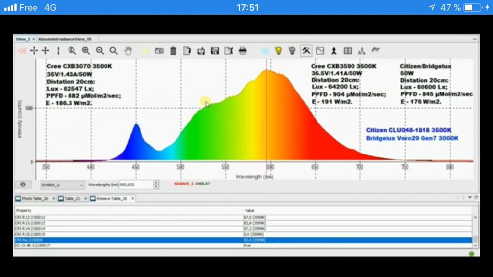The height and width of the screenshot is (277, 493).
Task: Maximize the table panel with the square button
Action: 476,197
